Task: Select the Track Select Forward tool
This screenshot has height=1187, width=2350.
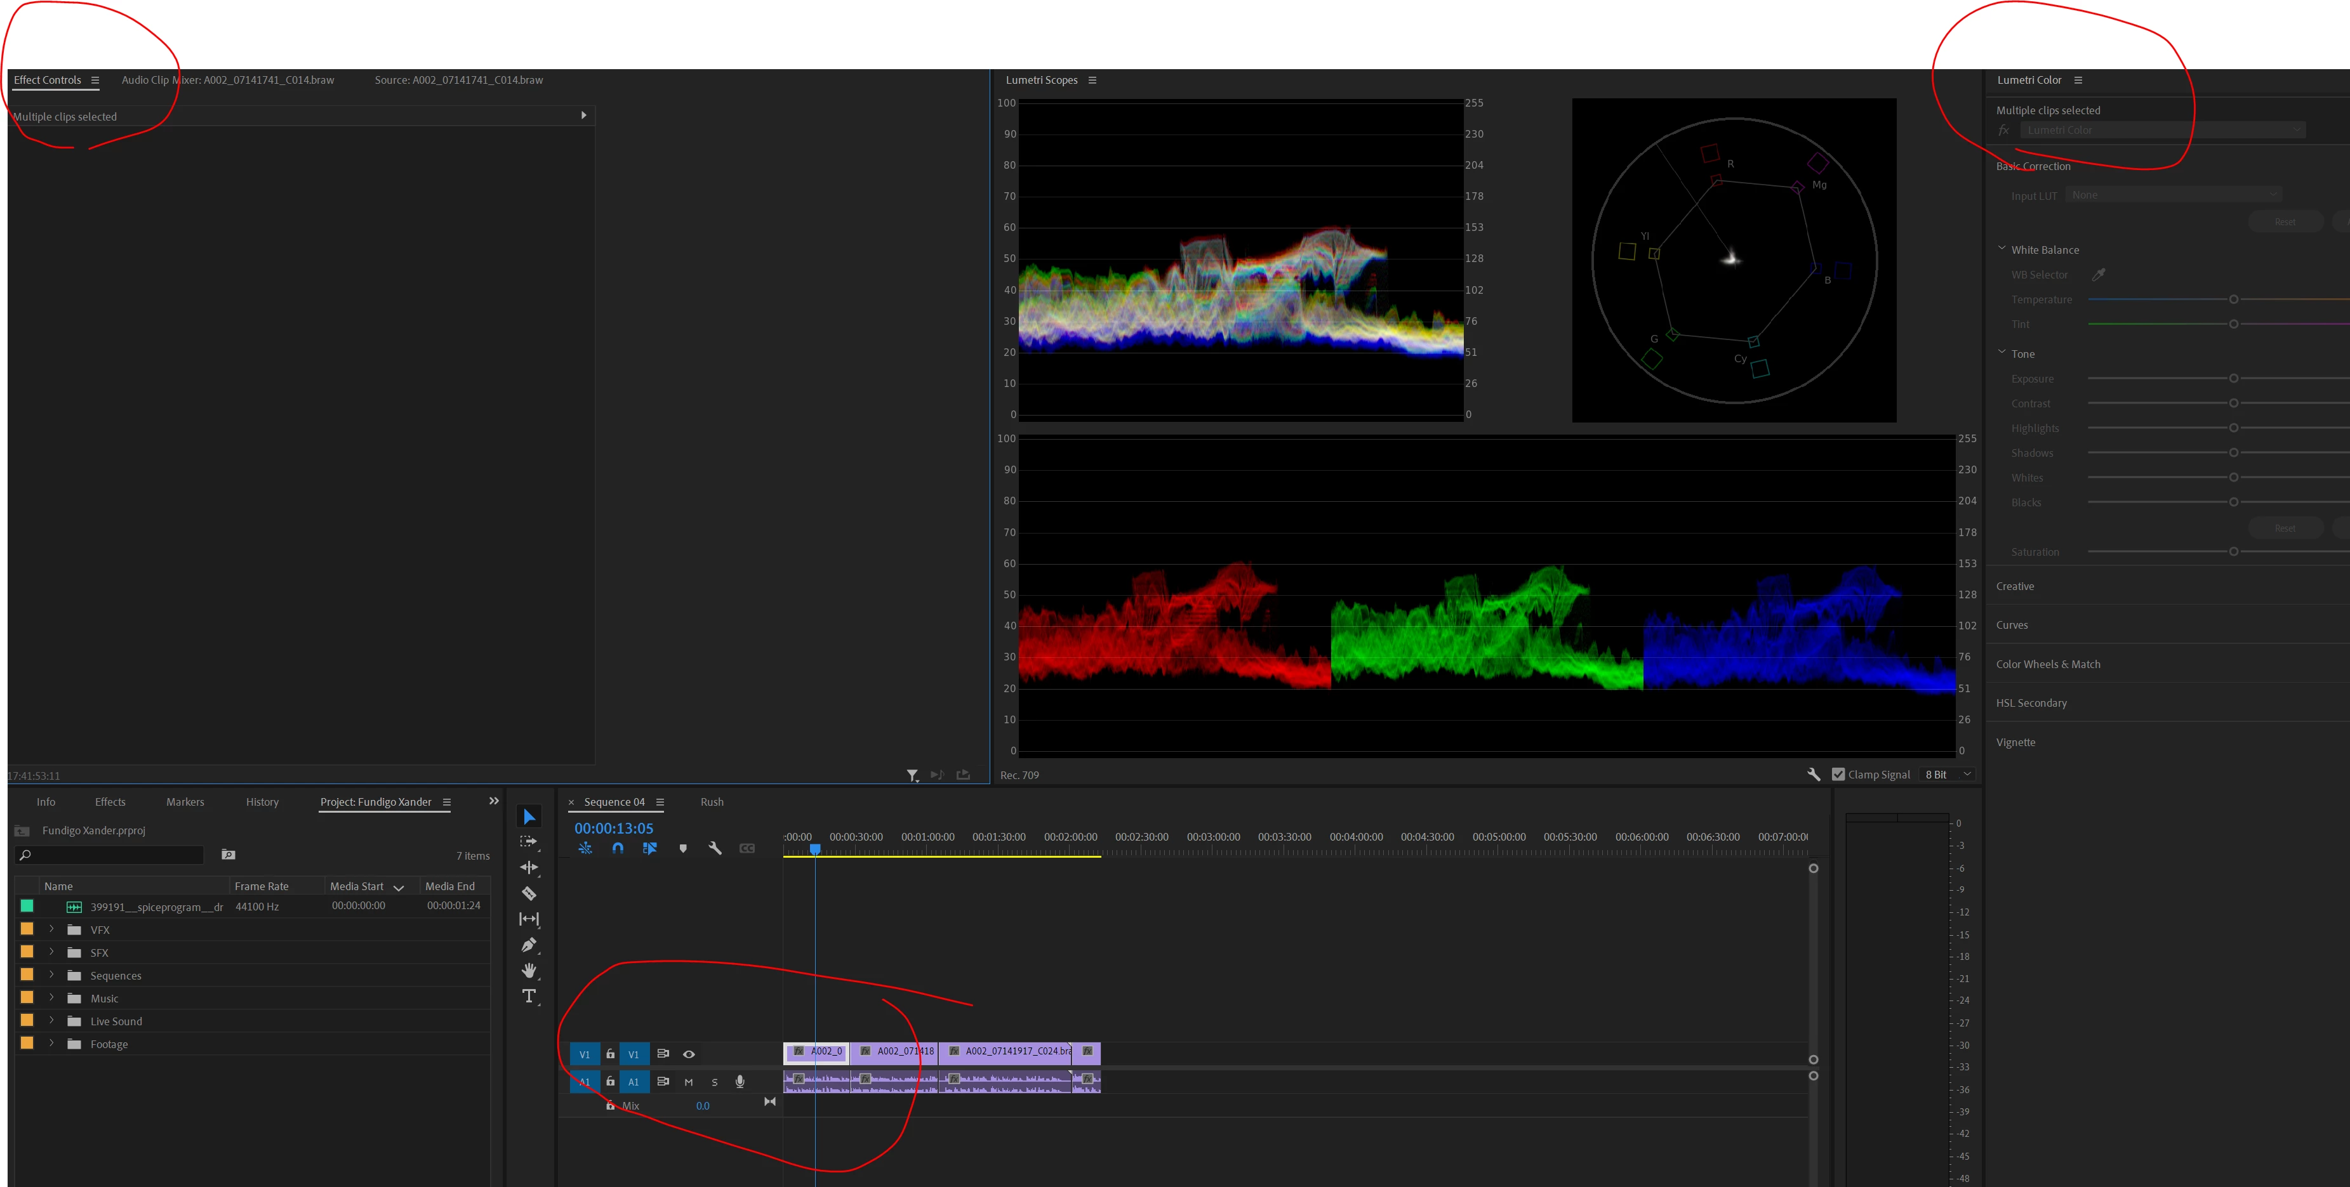Action: click(x=528, y=841)
